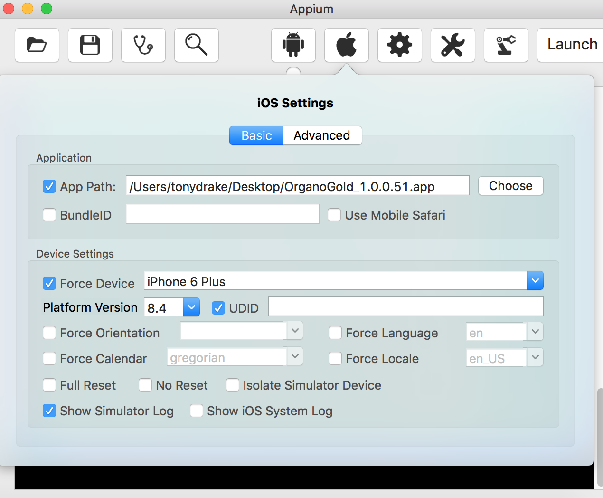
Task: Enable Force Calendar checkbox
Action: (x=49, y=358)
